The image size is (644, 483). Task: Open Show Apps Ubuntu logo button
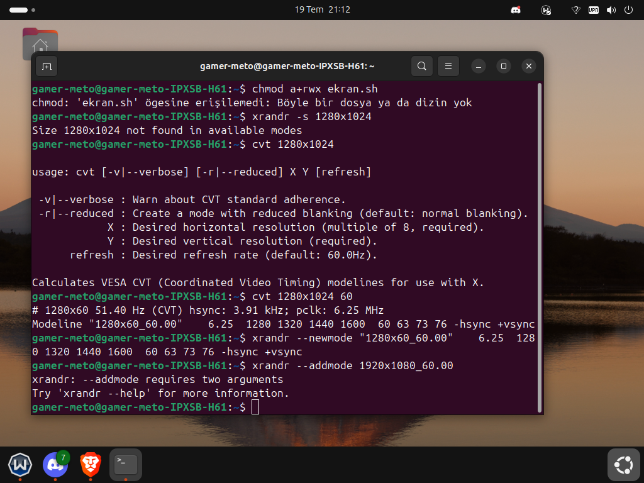coord(623,465)
